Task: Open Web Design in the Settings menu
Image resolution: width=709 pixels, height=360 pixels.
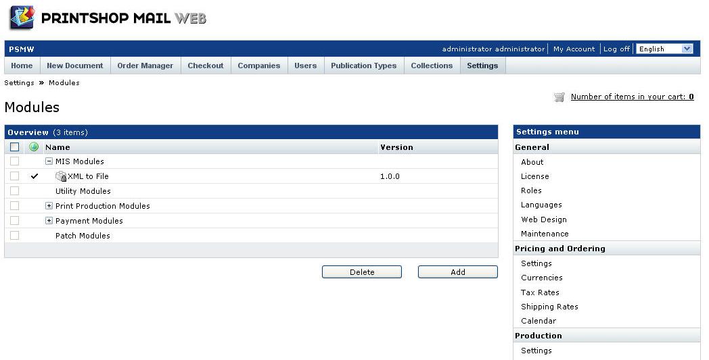Action: click(543, 220)
